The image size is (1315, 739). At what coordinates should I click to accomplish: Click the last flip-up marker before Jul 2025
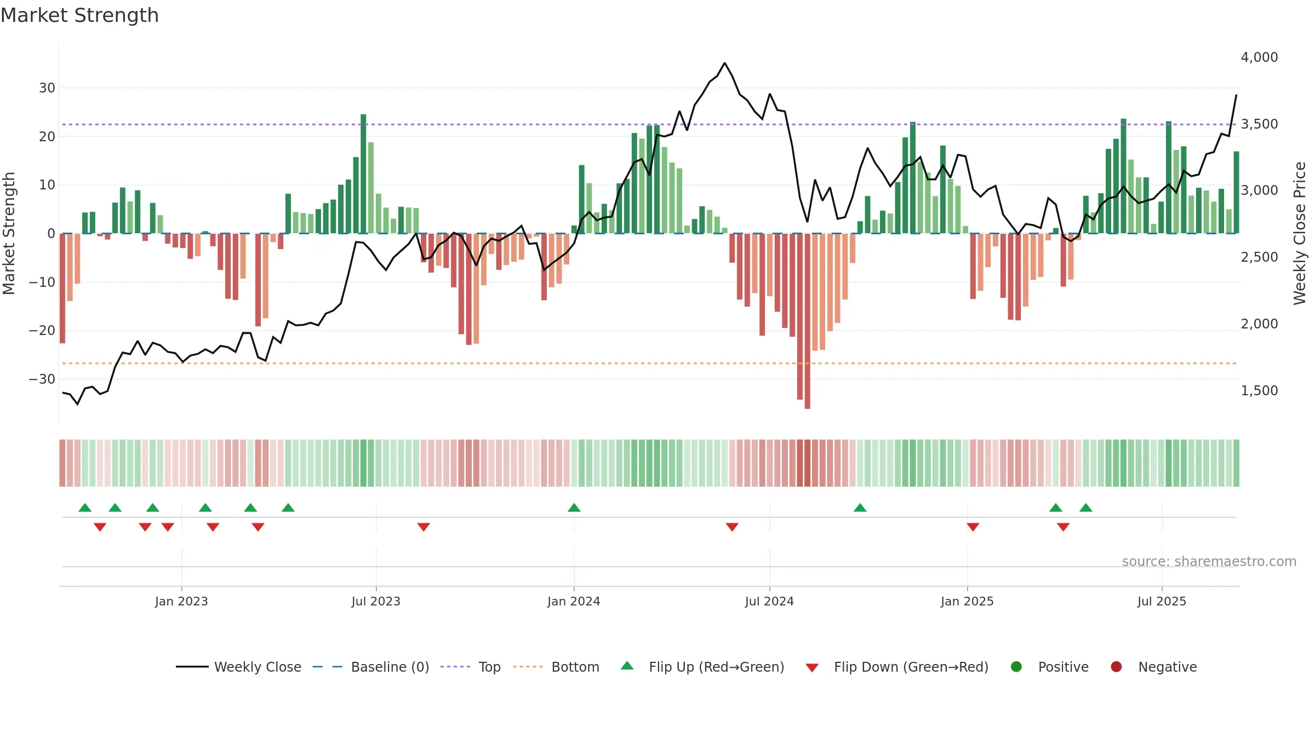(1086, 507)
